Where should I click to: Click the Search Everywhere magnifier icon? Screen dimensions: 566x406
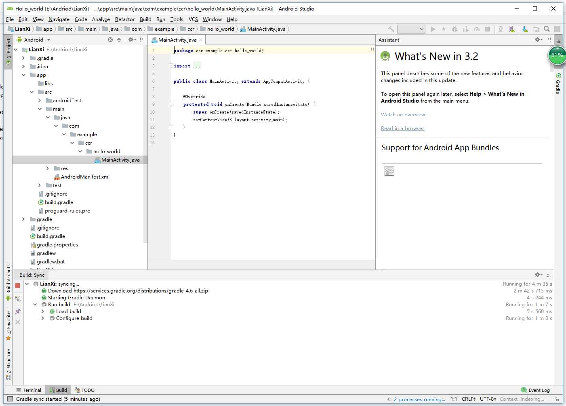click(547, 29)
